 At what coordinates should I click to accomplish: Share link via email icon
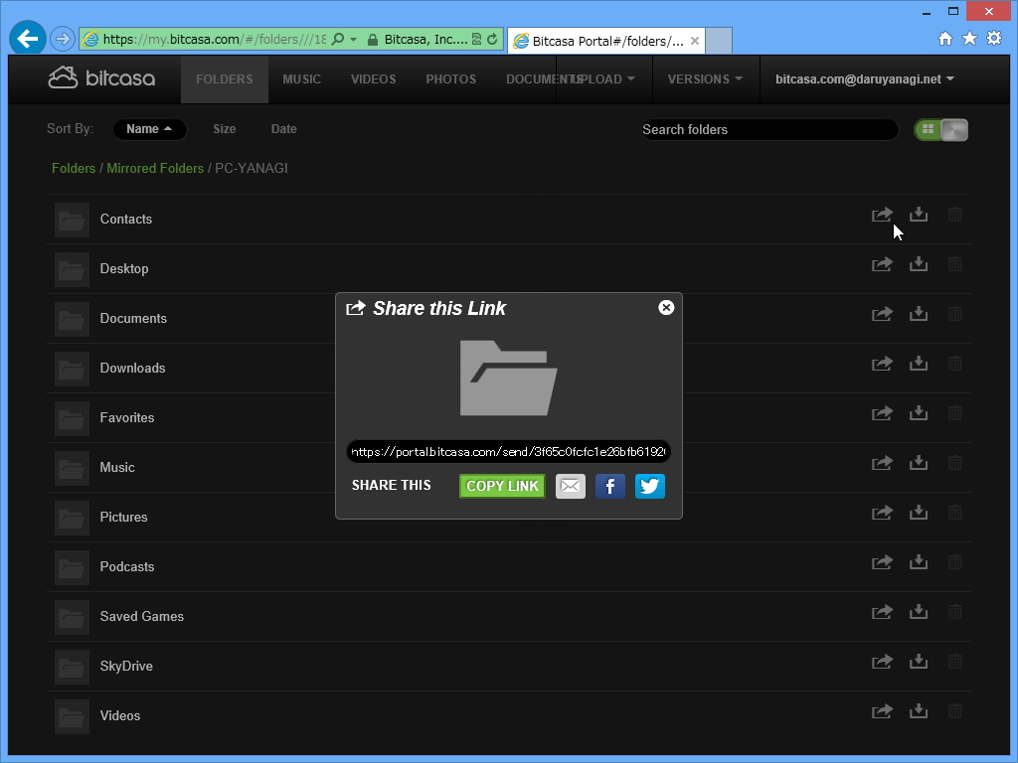[570, 486]
